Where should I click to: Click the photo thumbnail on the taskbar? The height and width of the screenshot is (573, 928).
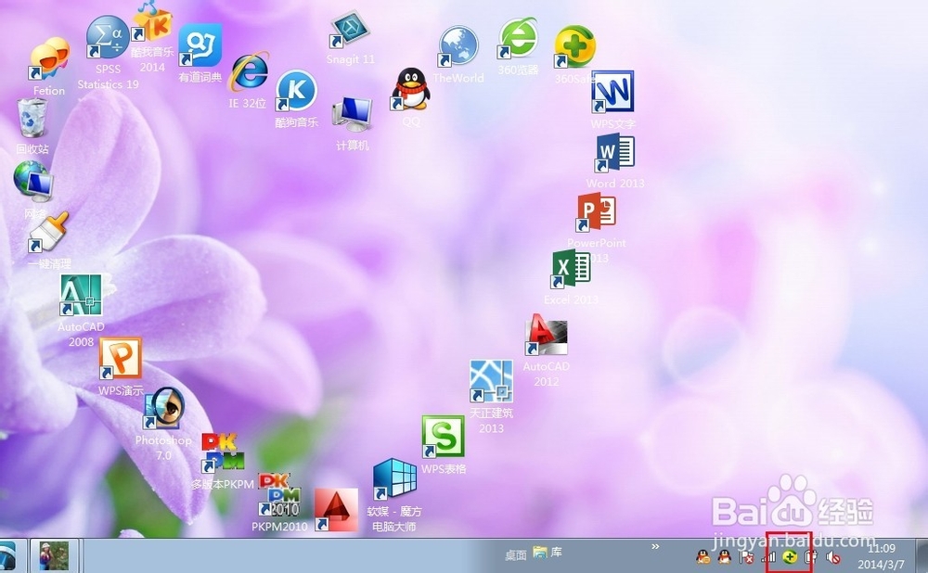(x=54, y=556)
